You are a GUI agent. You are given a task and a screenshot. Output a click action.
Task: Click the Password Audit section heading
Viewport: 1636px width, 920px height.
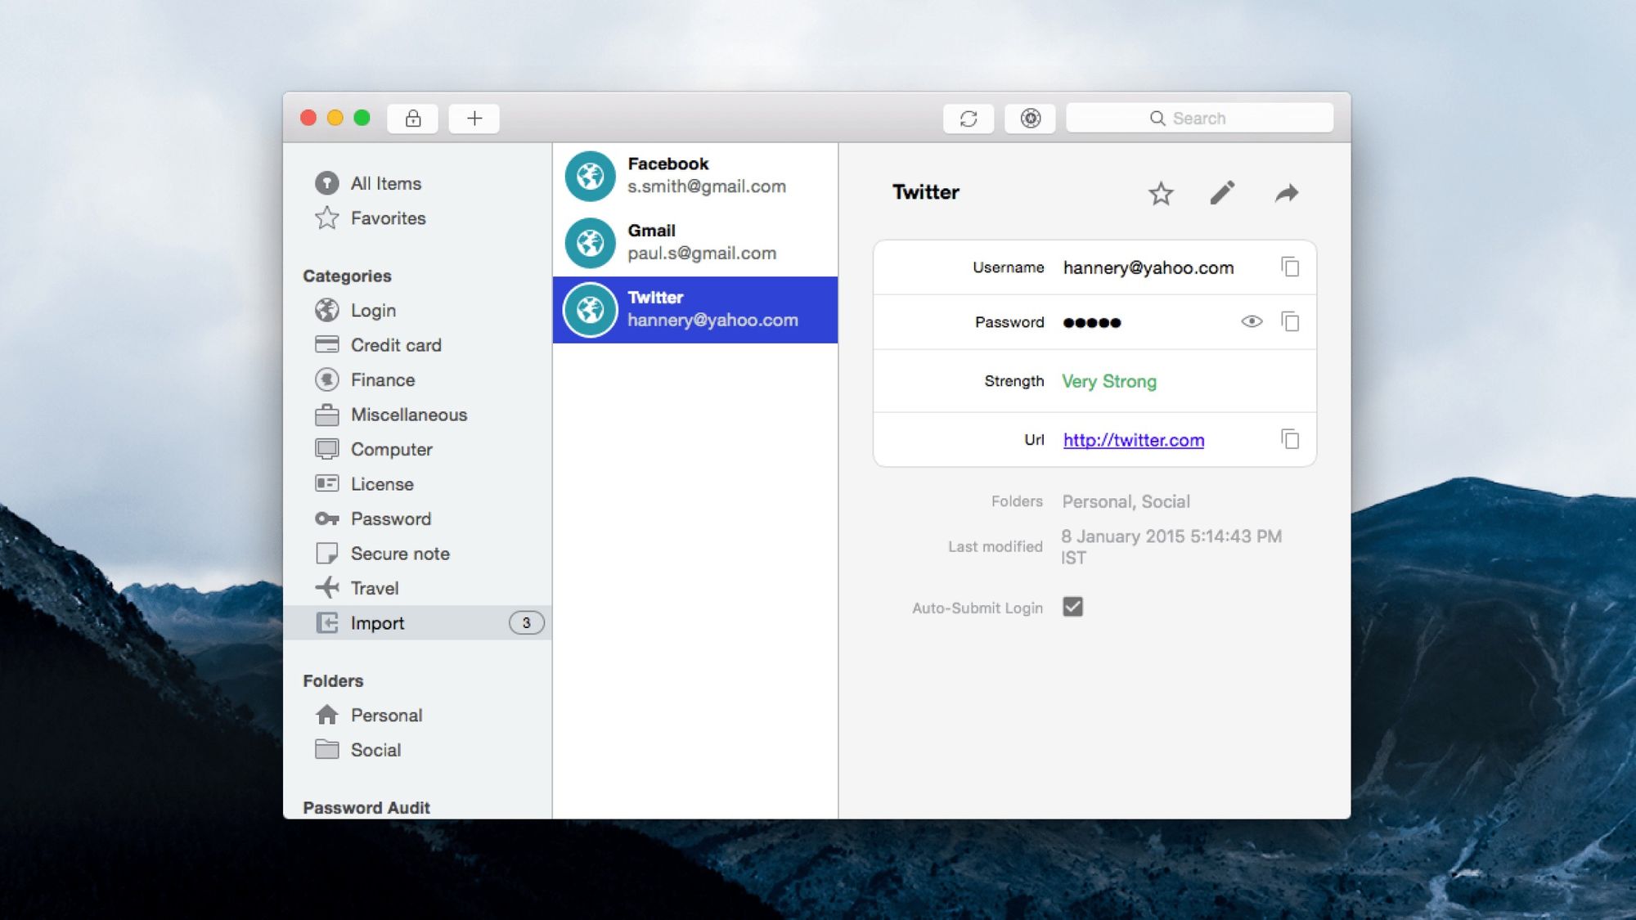[x=366, y=808]
